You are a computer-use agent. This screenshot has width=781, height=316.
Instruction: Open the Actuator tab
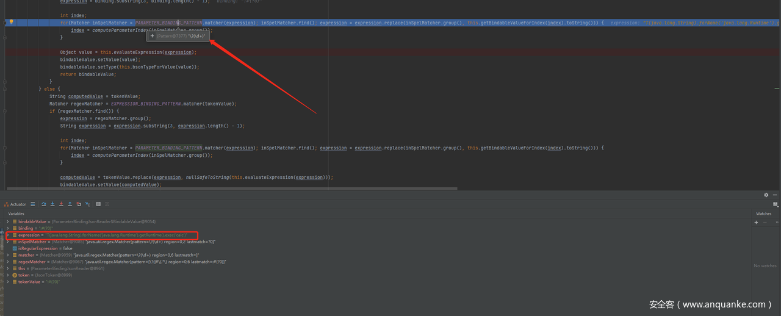pyautogui.click(x=15, y=204)
